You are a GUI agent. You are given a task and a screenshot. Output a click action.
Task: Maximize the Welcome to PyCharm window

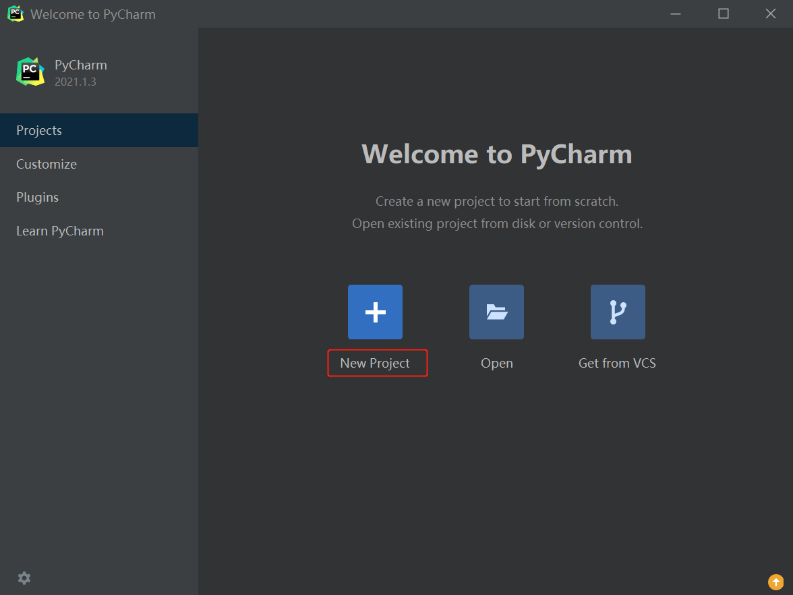click(723, 13)
